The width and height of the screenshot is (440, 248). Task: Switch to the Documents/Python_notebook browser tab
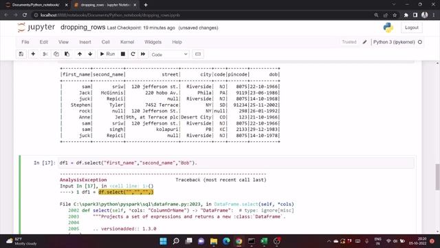[36, 5]
